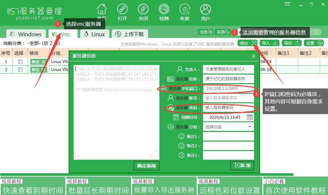Click the 确定添加 confirm button

click(146, 166)
